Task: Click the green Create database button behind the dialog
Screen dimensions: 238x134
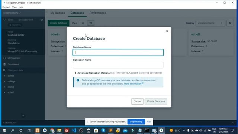Action: [x=58, y=23]
